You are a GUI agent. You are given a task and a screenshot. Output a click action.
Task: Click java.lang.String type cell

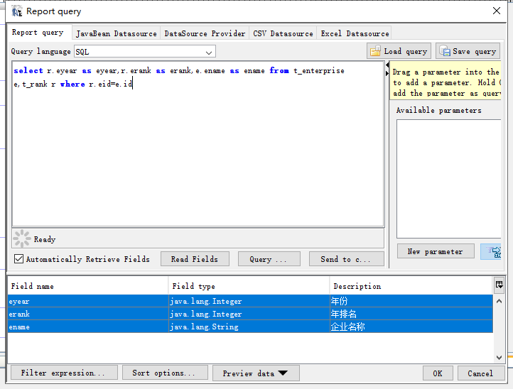tap(249, 327)
